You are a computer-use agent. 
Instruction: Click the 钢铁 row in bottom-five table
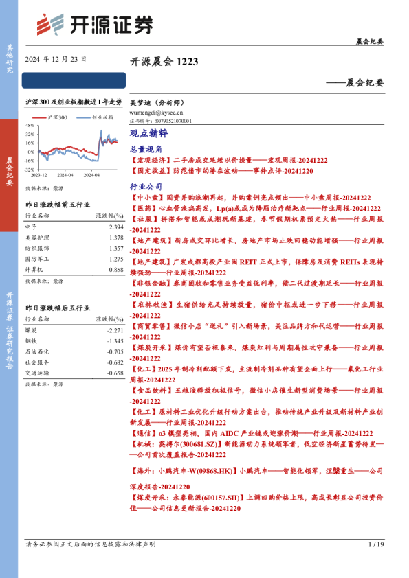tap(74, 341)
